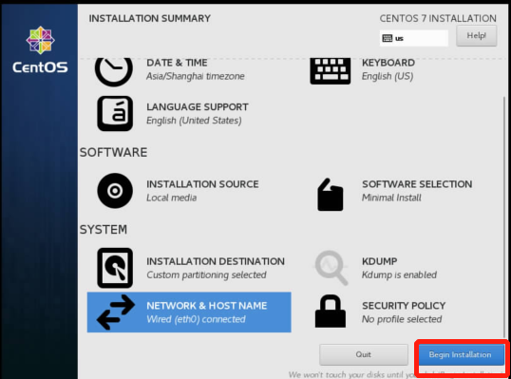Click the Kdump magnifier icon
Viewport: 511px width, 379px height.
[x=331, y=268]
